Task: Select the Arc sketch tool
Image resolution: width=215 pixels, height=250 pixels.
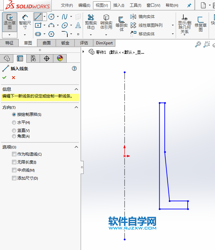Action: 51,25
